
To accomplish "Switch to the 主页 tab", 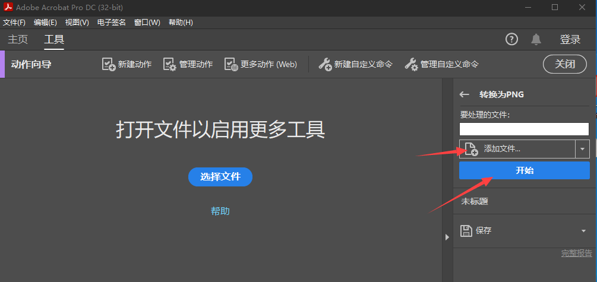I will click(x=18, y=40).
